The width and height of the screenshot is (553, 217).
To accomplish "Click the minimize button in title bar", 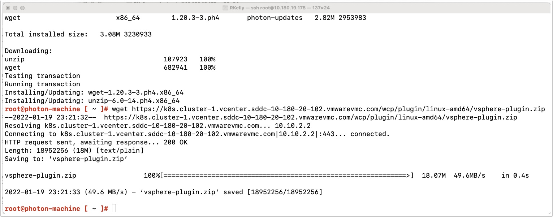I will tap(15, 8).
